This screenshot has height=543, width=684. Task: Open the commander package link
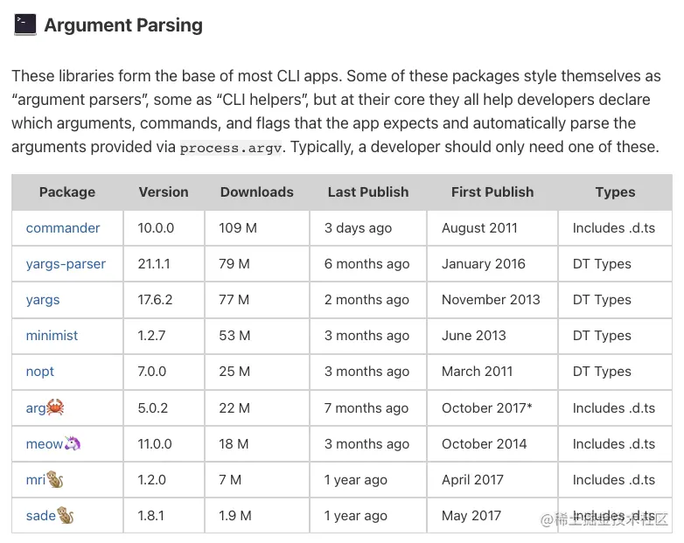point(63,227)
